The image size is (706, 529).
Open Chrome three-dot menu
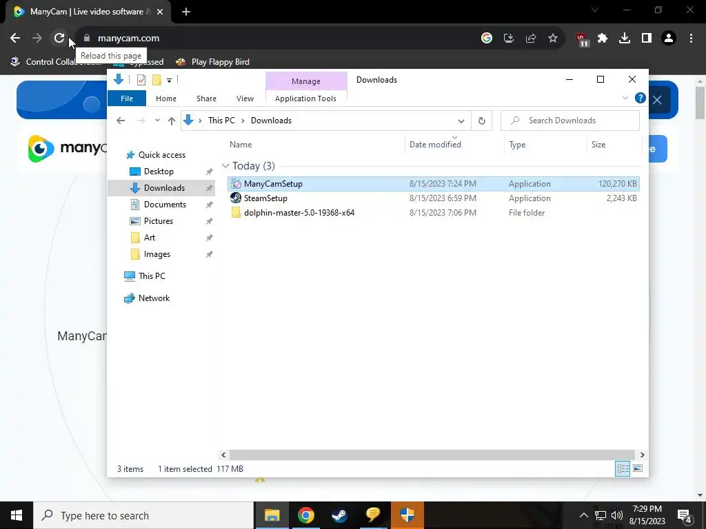(x=691, y=39)
